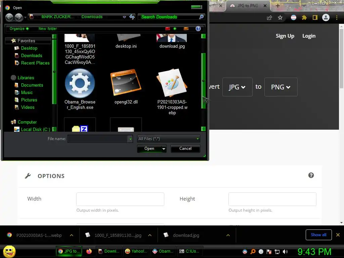Select Obama_Browser_English.exe file icon
This screenshot has height=258, width=344.
point(80,83)
